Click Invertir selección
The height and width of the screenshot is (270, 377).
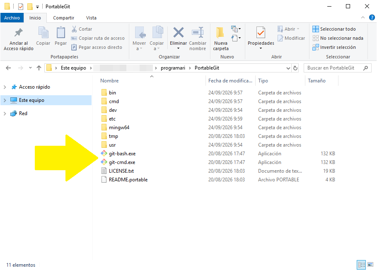[334, 47]
